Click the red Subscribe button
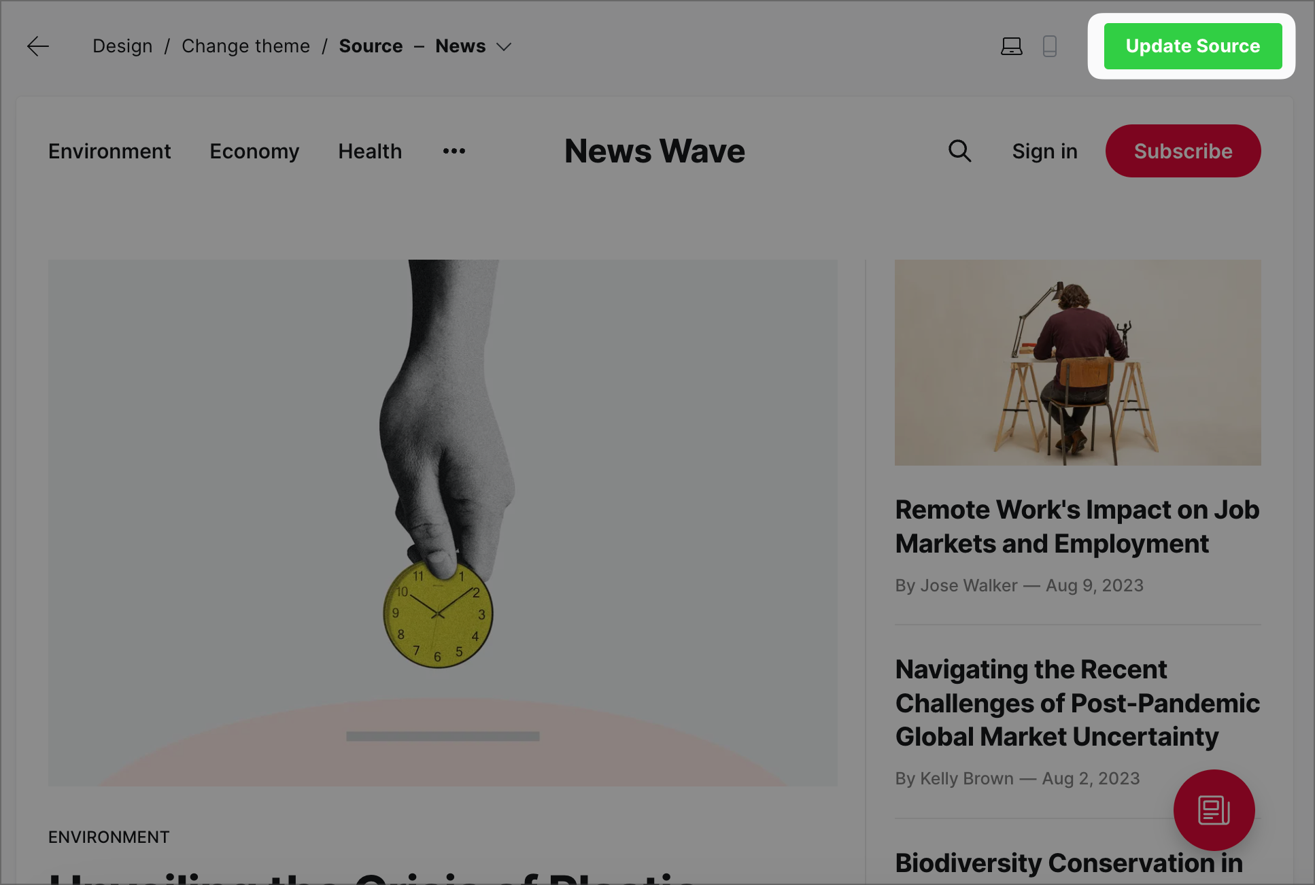Screen dimensions: 1315x885 [x=1183, y=151]
